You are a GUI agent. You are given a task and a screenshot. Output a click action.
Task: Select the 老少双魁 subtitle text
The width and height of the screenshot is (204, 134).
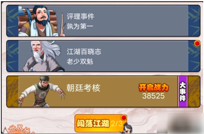tap(80, 61)
